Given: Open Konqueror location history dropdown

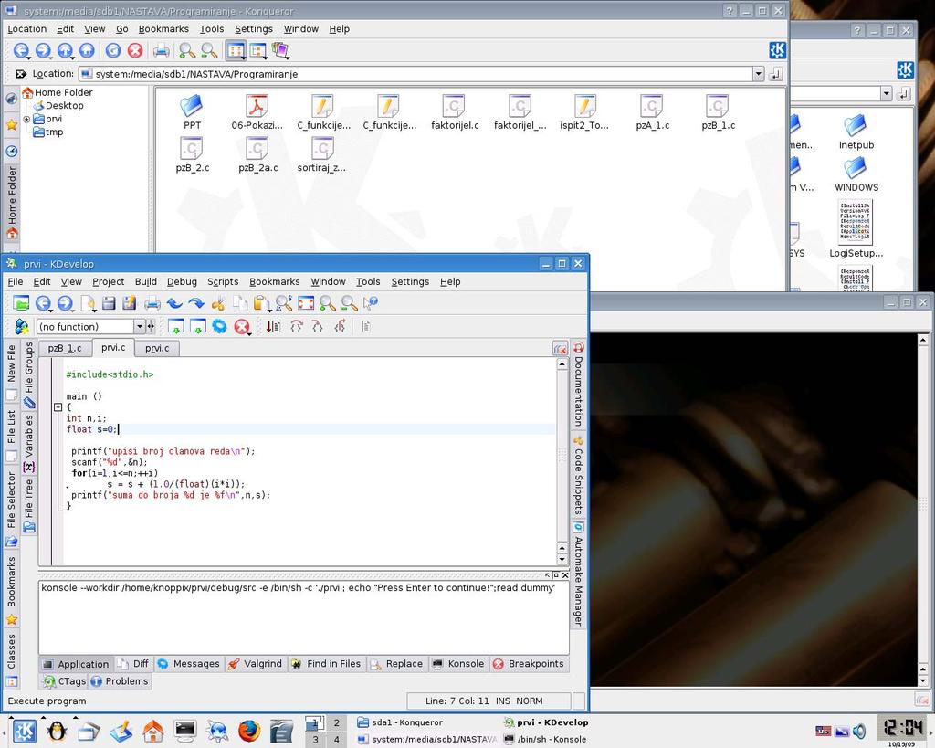Looking at the screenshot, I should pos(758,74).
